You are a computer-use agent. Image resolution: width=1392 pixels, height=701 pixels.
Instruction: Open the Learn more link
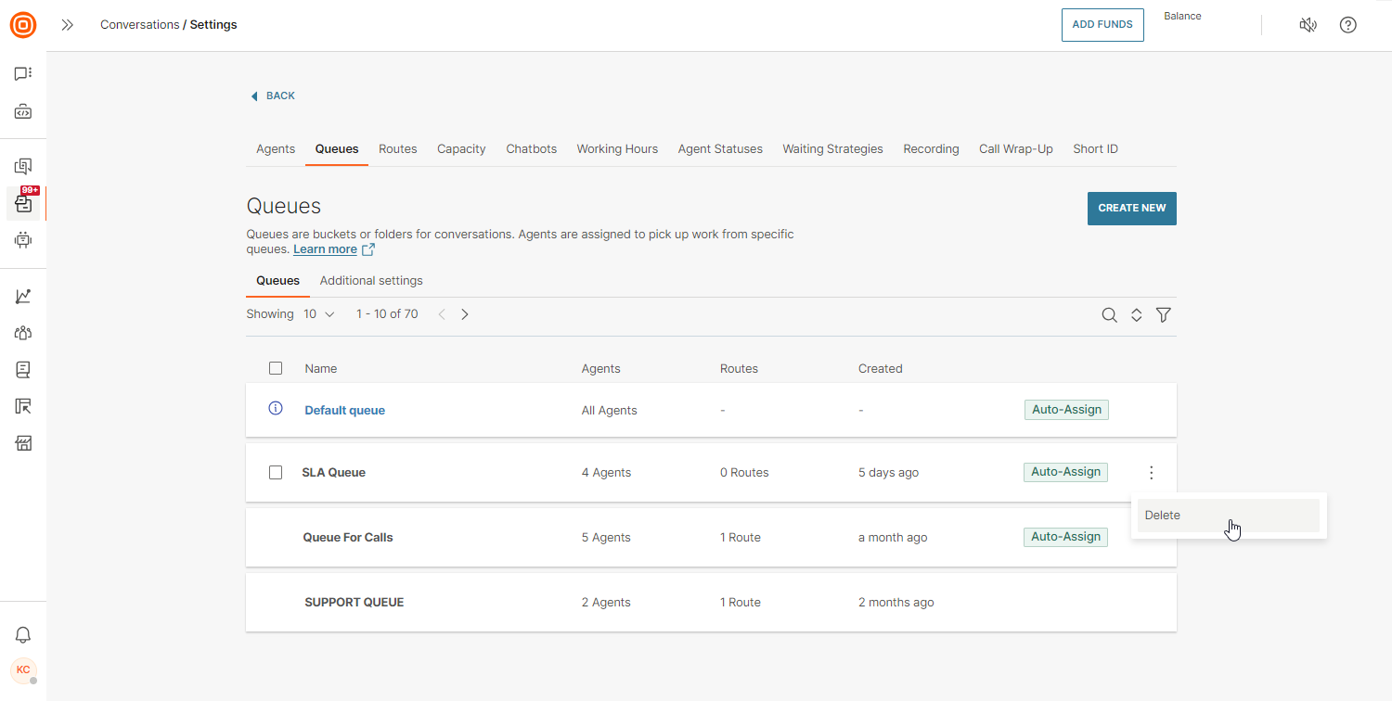click(325, 249)
